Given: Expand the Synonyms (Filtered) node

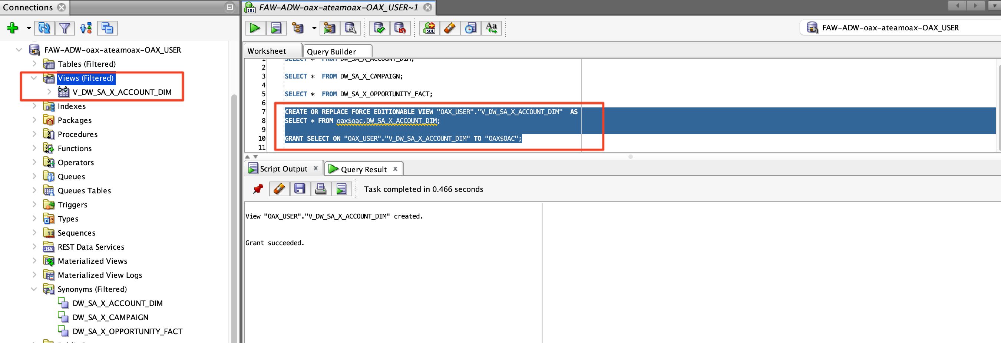Looking at the screenshot, I should (x=34, y=289).
